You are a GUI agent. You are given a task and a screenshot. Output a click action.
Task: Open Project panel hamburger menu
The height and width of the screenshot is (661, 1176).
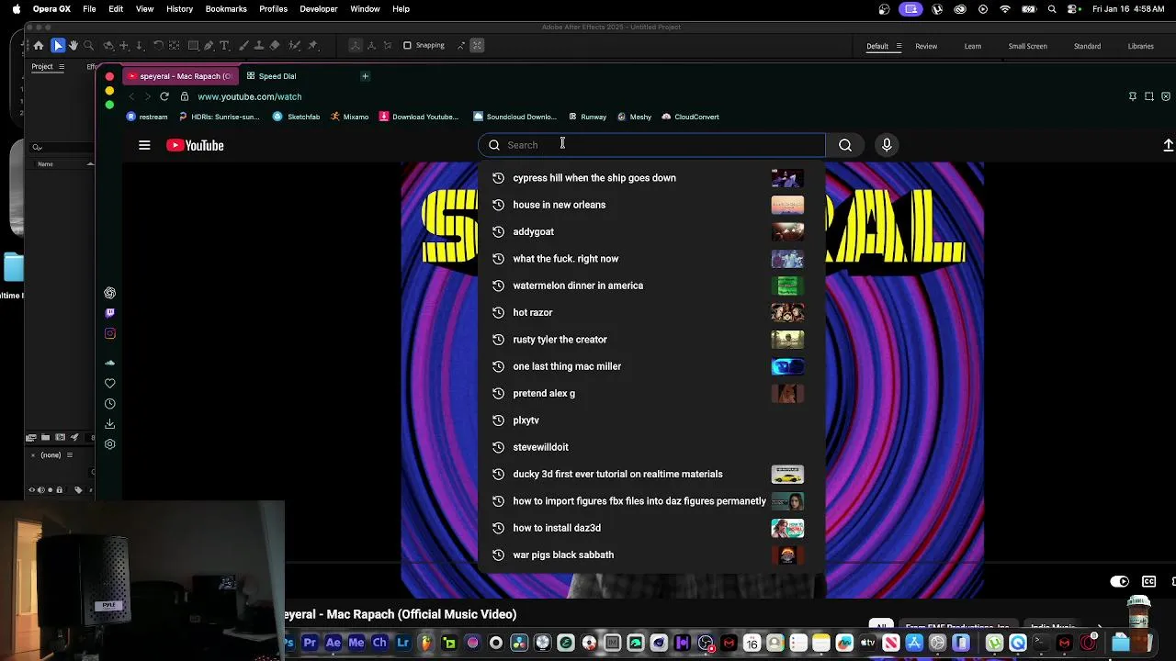click(62, 66)
